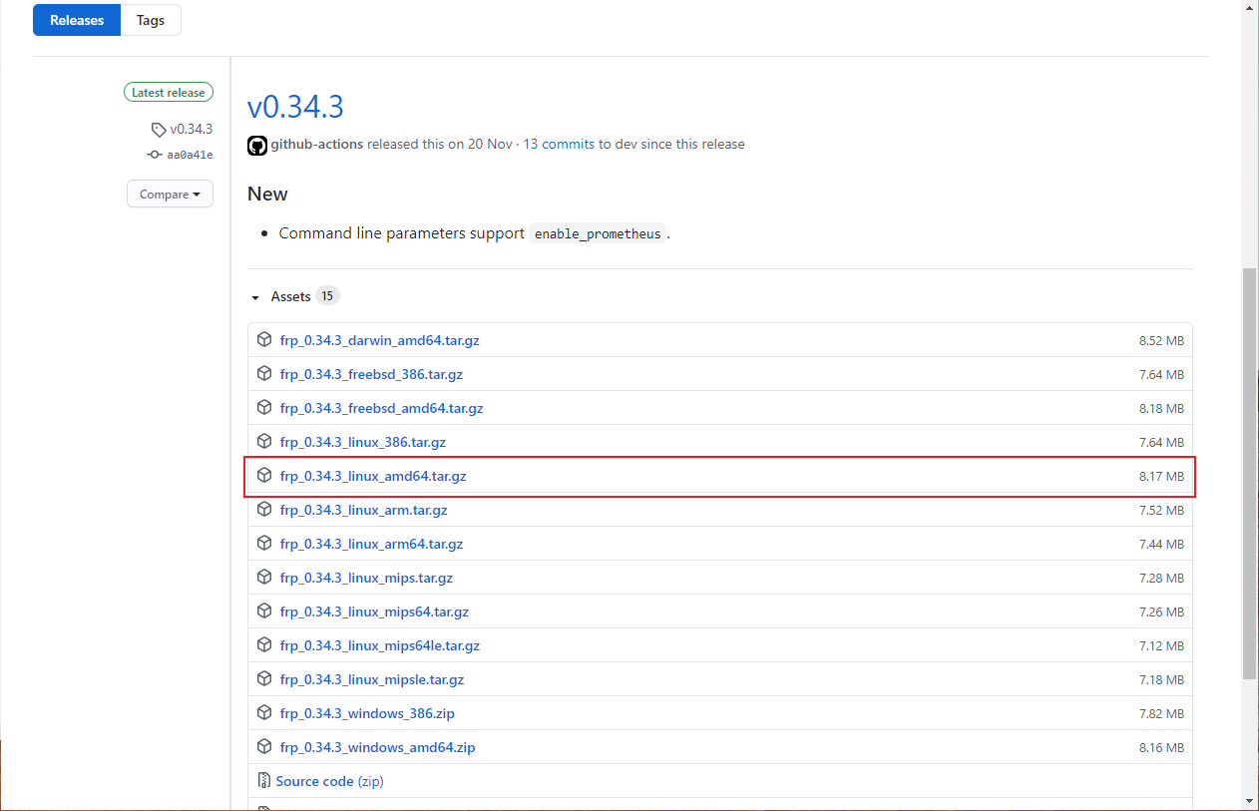Click package icon beside frp_0.34.3_linux_arm.tar.gz
The height and width of the screenshot is (811, 1259).
click(x=264, y=509)
